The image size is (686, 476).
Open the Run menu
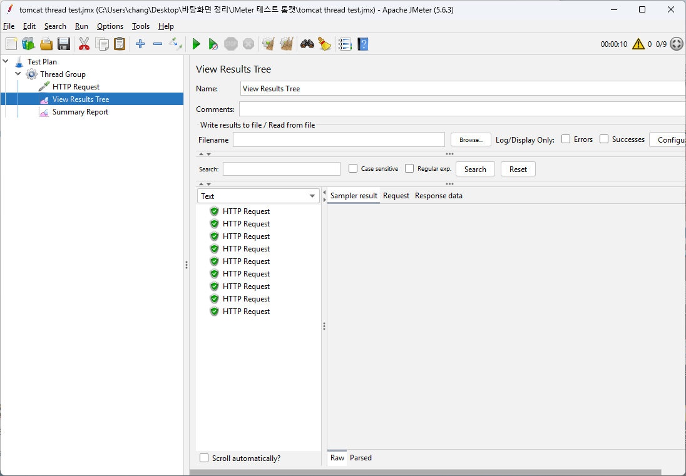pos(81,26)
